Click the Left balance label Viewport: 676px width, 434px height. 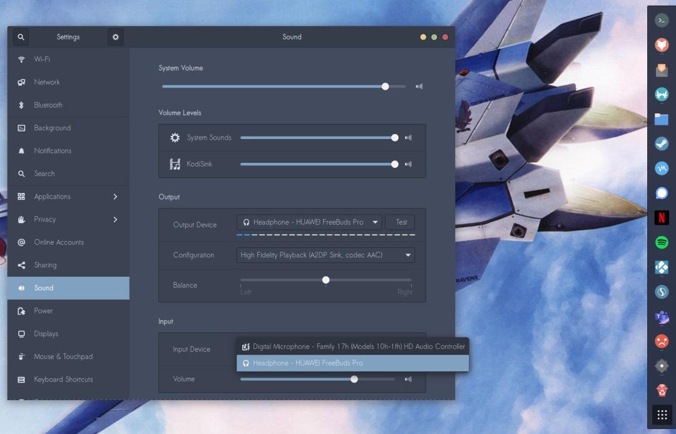[246, 292]
